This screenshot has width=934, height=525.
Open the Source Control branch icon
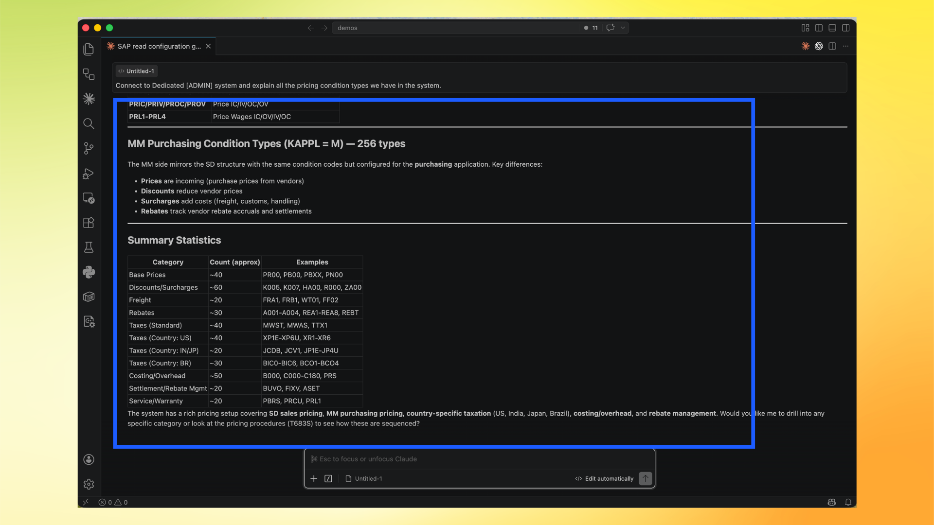point(89,148)
